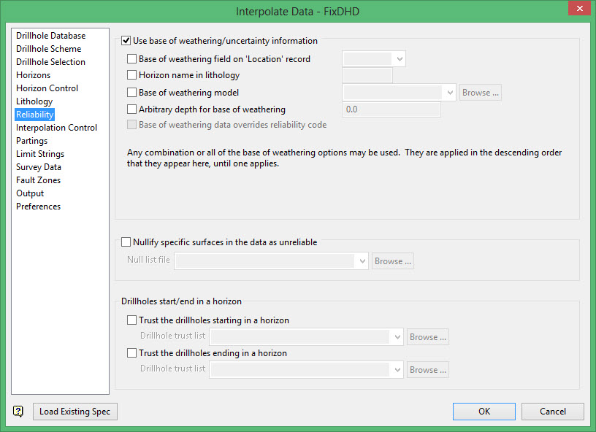Switch to the Interpolation Control section
596x432 pixels.
click(x=56, y=128)
